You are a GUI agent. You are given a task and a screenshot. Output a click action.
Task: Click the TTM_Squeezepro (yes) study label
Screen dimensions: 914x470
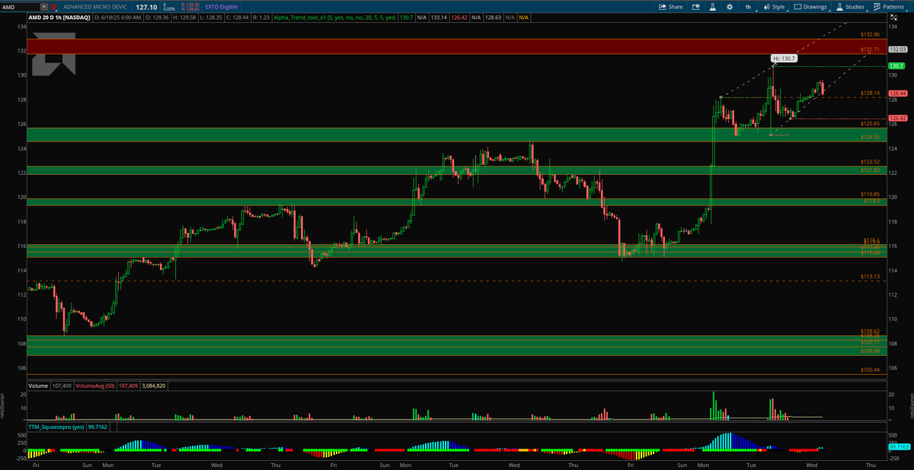(56, 427)
